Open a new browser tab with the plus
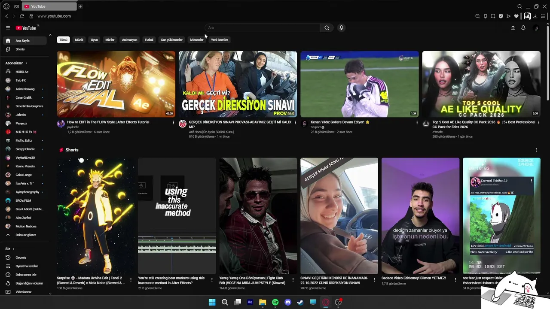The image size is (550, 309). (80, 6)
